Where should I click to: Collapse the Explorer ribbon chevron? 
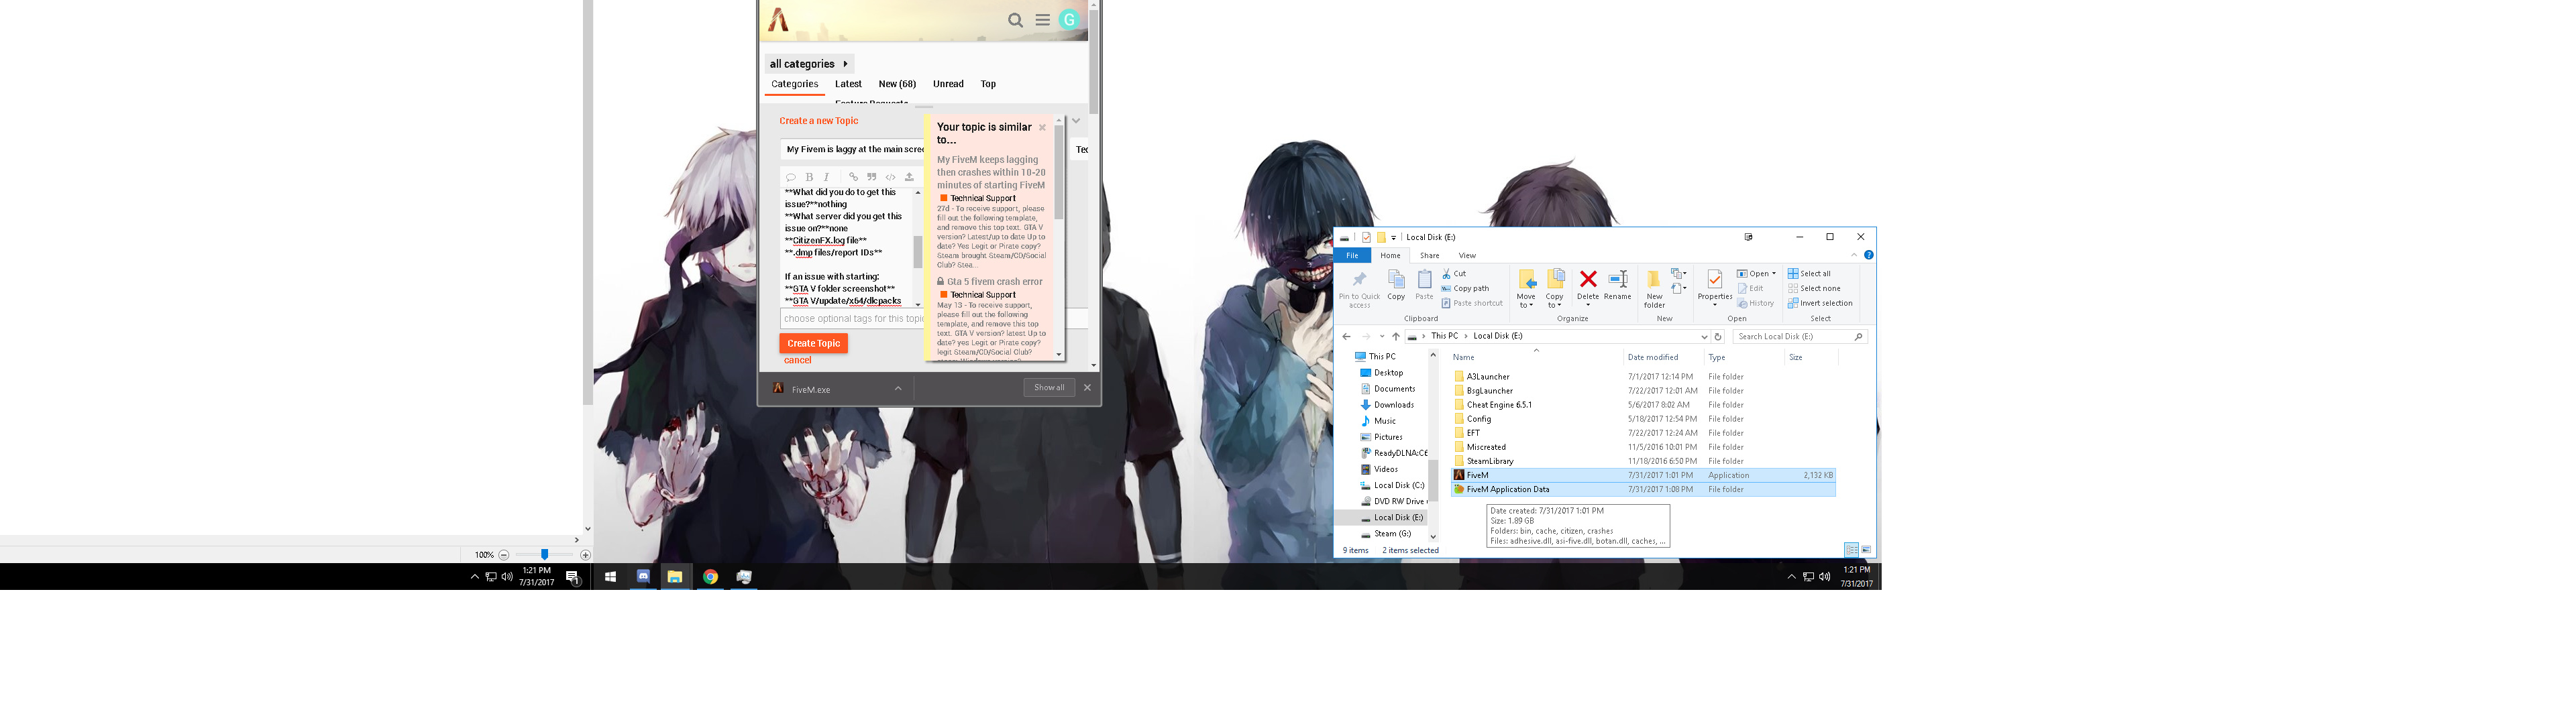[1854, 255]
